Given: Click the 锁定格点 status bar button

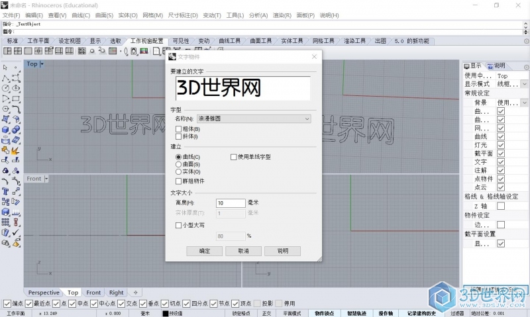Looking at the screenshot, I should 241,313.
